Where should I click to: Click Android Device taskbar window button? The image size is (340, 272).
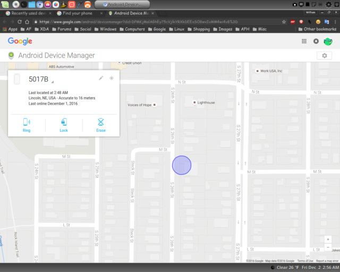click(122, 4)
